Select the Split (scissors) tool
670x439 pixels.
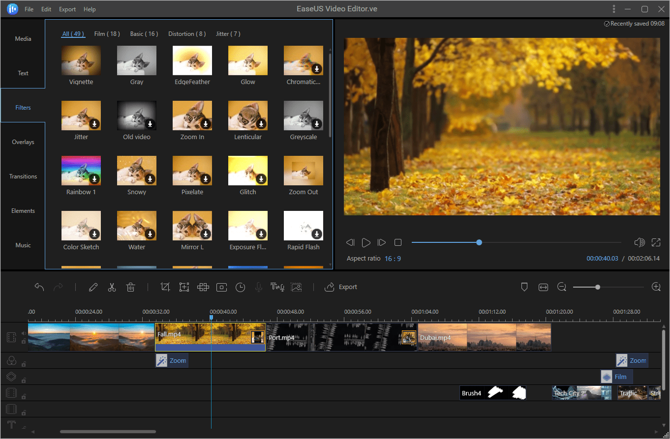112,287
